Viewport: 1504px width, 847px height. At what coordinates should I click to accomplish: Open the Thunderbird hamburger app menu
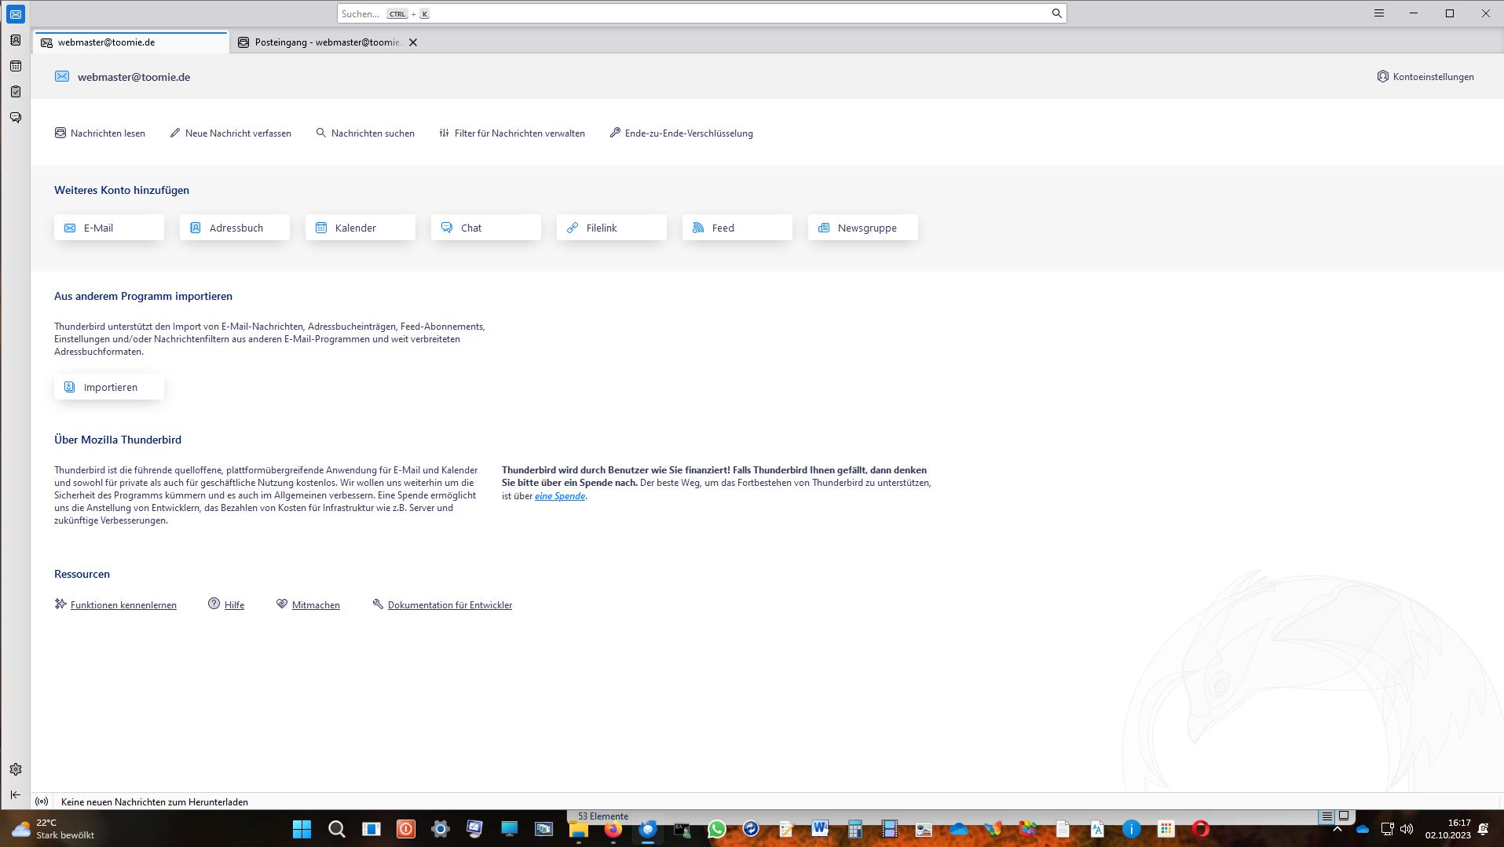(1378, 13)
